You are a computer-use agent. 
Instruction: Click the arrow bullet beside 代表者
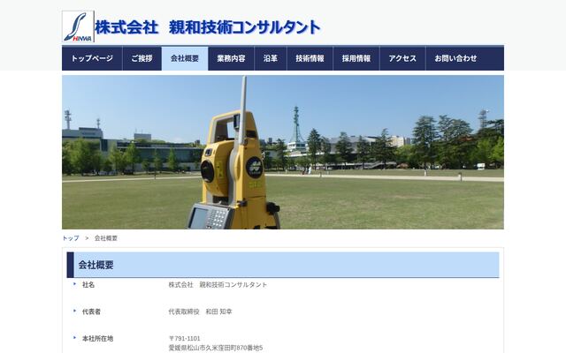click(74, 311)
